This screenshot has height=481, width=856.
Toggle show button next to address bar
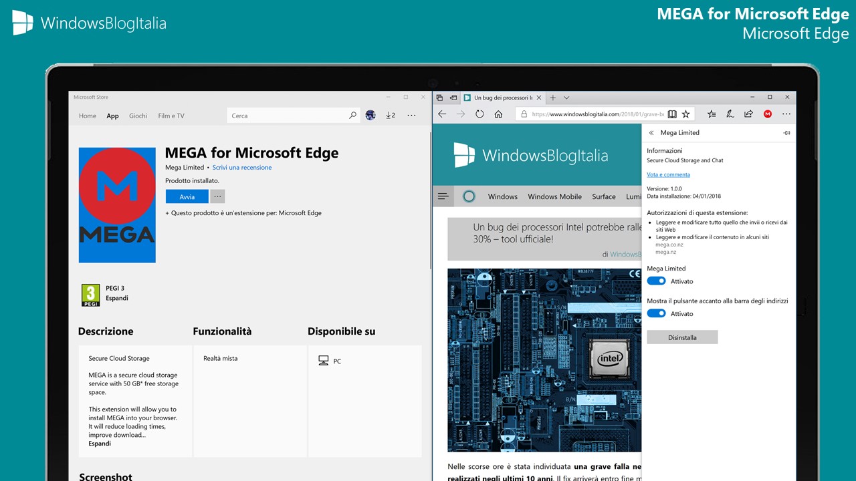pos(657,313)
